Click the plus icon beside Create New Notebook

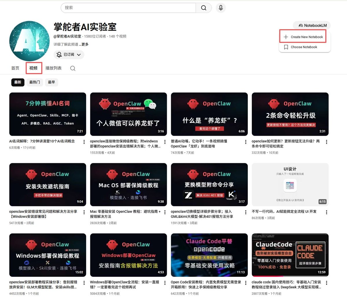(286, 37)
